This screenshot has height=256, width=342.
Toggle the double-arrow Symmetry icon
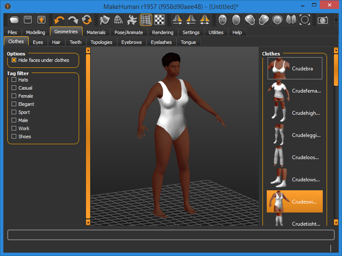point(205,20)
